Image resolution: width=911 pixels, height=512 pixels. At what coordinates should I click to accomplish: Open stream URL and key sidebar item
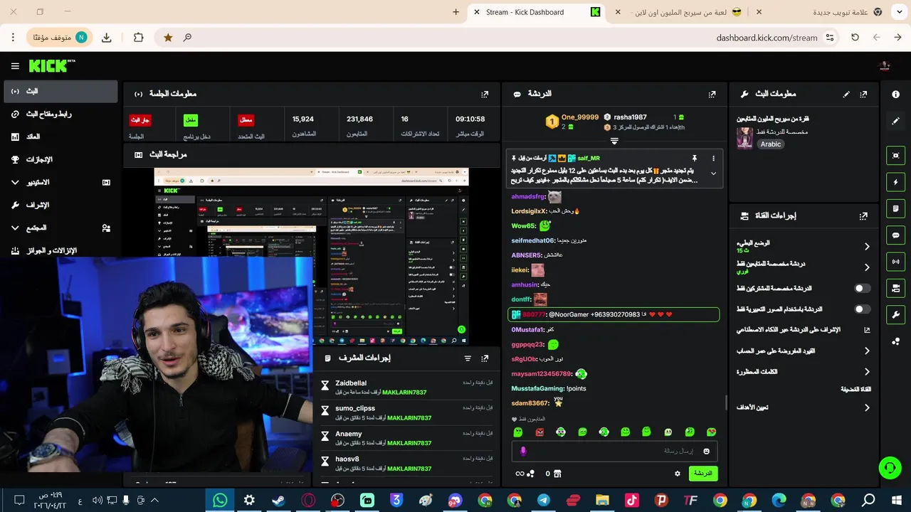point(60,114)
